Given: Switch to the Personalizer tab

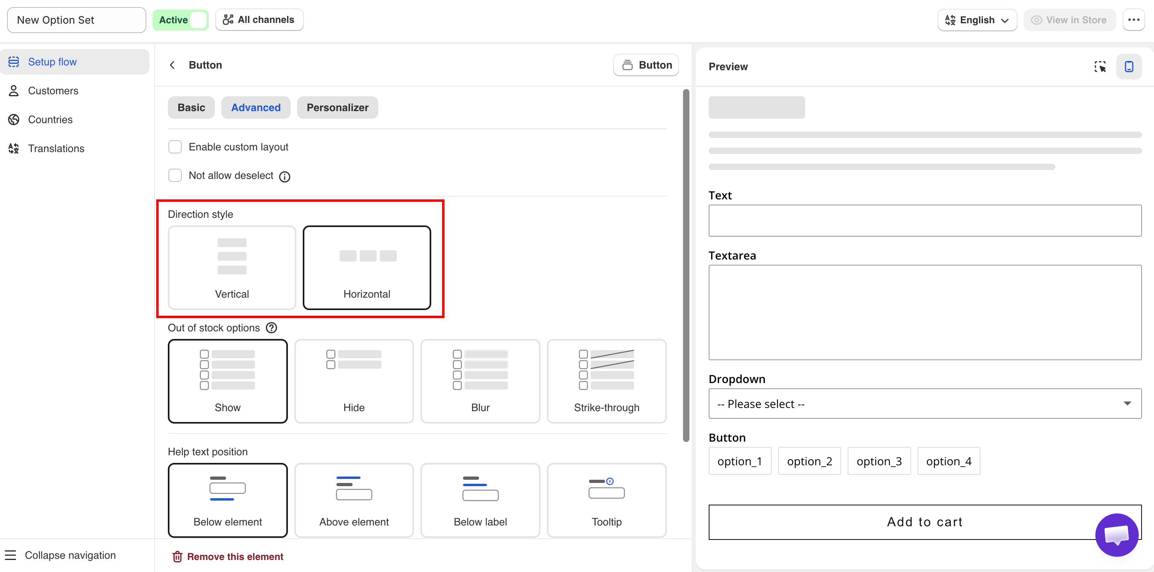Looking at the screenshot, I should coord(337,108).
